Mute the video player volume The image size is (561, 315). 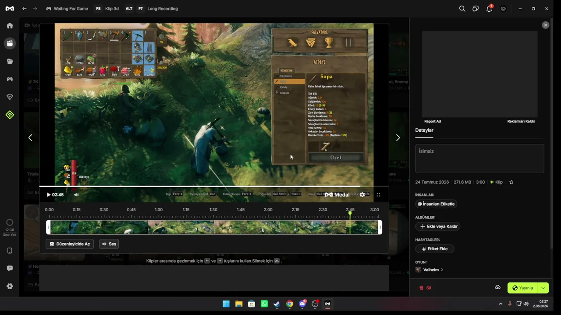(x=76, y=195)
